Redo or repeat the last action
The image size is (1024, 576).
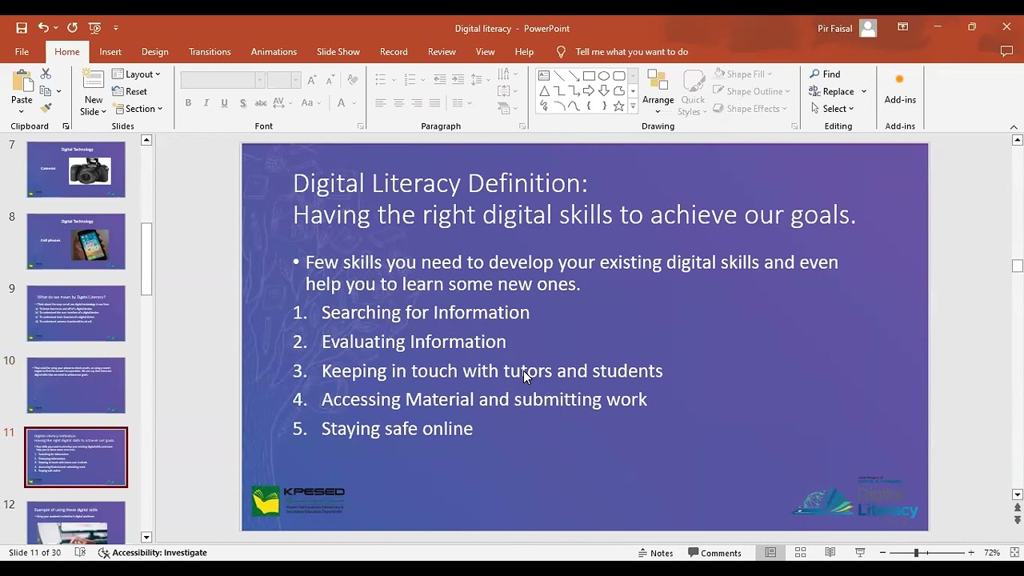click(72, 28)
